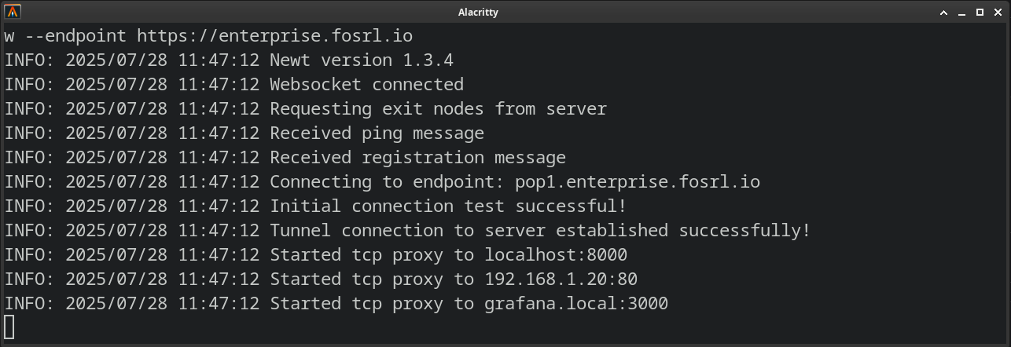
Task: Click the "Requesting exit nodes from server" line
Action: click(x=438, y=109)
